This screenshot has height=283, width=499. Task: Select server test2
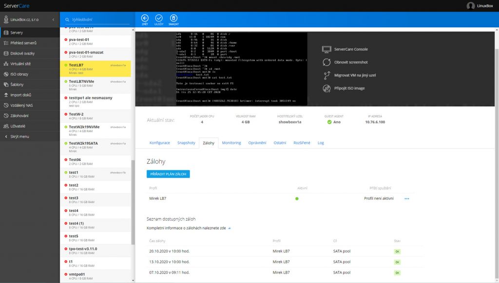(96, 187)
